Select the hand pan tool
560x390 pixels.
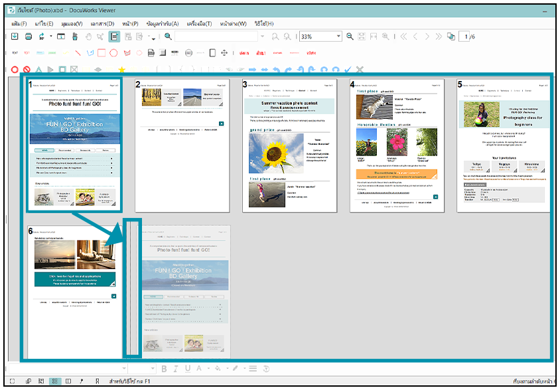point(89,37)
